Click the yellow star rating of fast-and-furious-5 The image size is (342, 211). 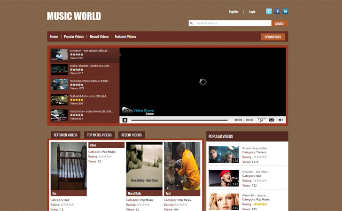pyautogui.click(x=77, y=100)
